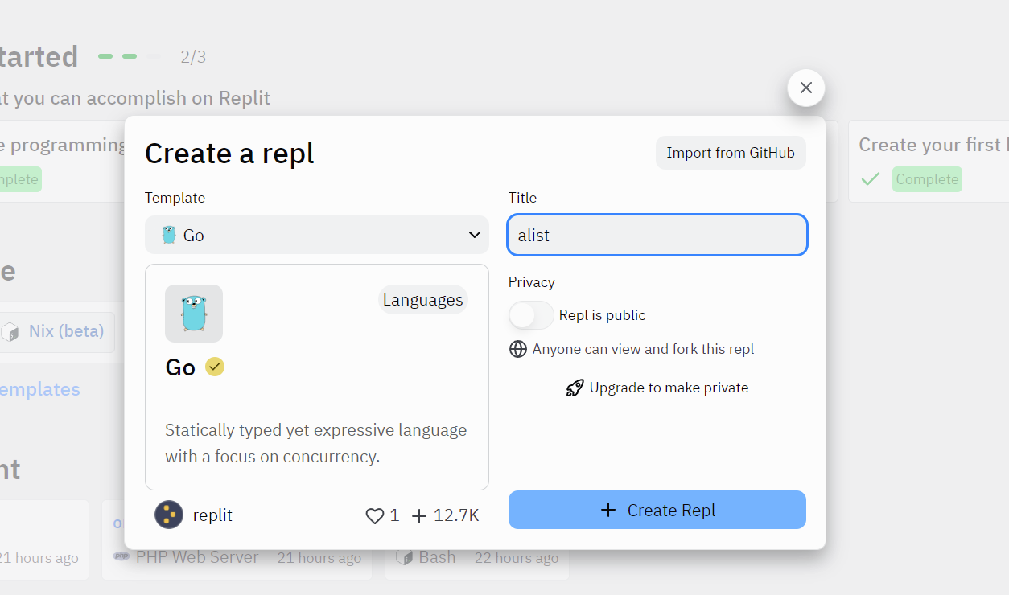Click the Template dropdown chevron arrow
The height and width of the screenshot is (595, 1009).
(x=474, y=235)
